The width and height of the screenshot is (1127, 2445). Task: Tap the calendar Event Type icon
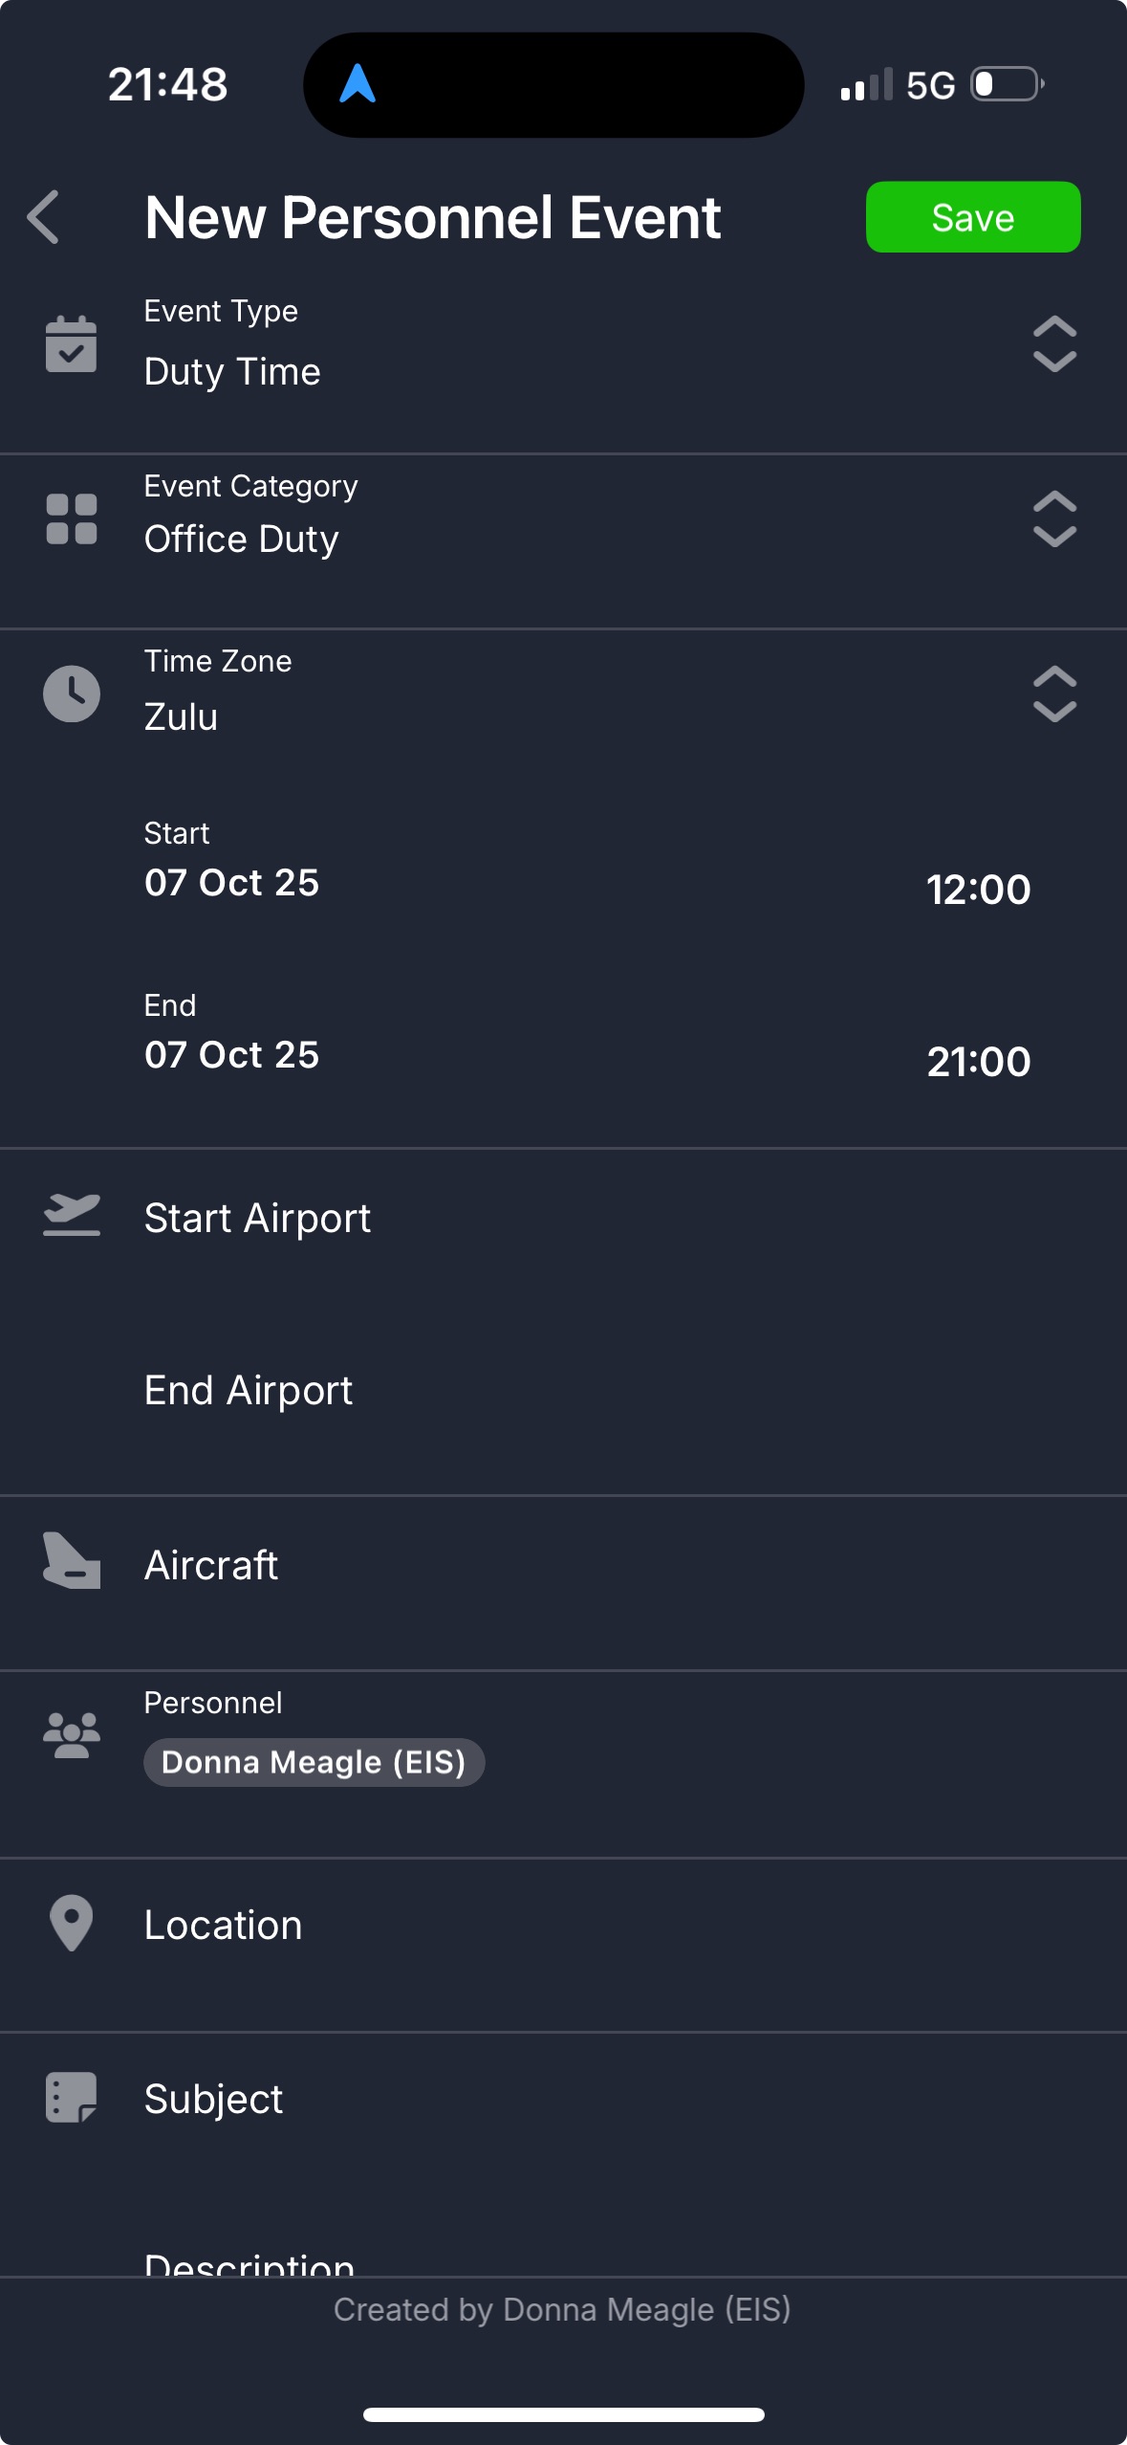(x=72, y=343)
